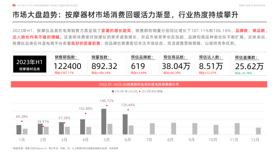Image resolution: width=279 pixels, height=157 pixels.
Task: Click the 销量指数 value 892.32
Action: (104, 66)
